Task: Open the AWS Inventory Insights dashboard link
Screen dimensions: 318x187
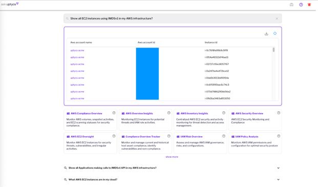Action: pos(194,114)
